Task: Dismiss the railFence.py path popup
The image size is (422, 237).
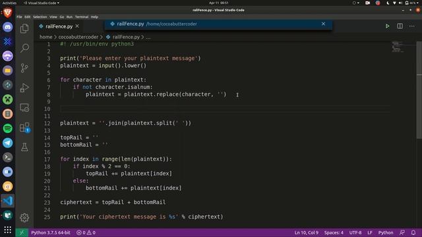Action: click(x=323, y=24)
